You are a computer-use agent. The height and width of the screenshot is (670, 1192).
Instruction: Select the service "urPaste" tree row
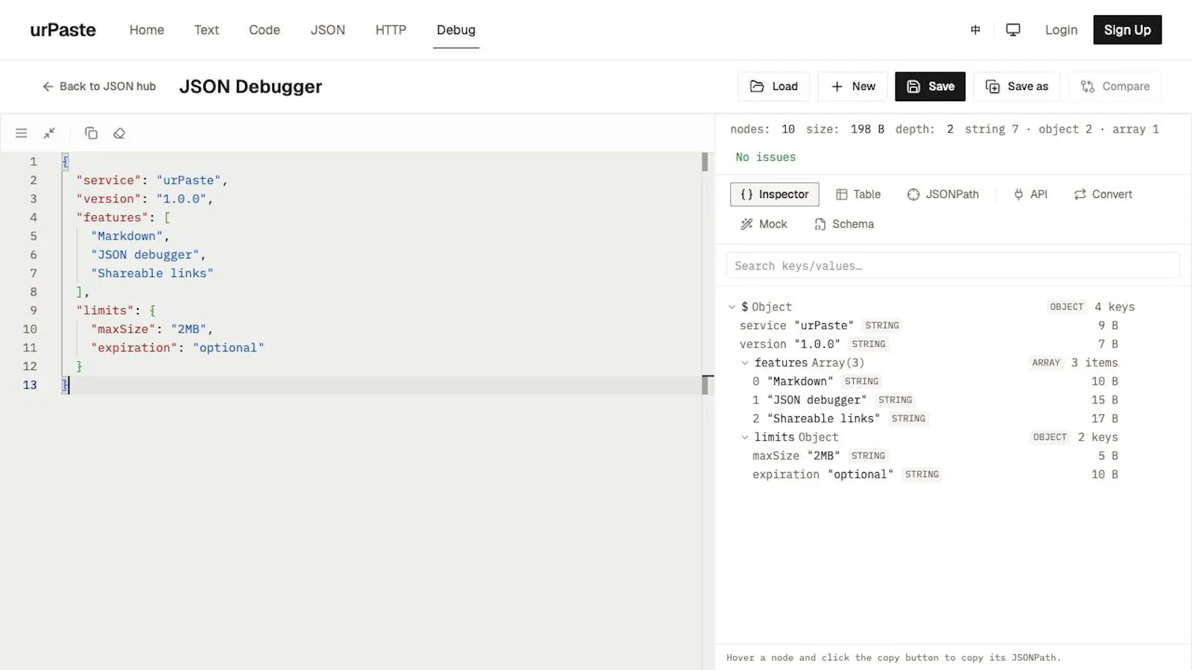coord(928,325)
